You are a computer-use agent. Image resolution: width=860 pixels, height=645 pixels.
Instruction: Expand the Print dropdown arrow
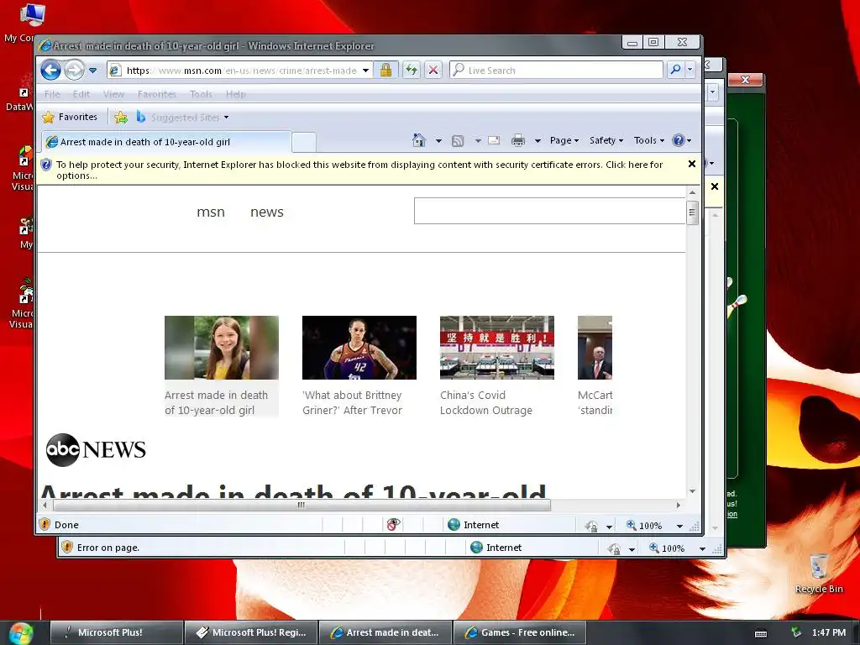pyautogui.click(x=537, y=141)
